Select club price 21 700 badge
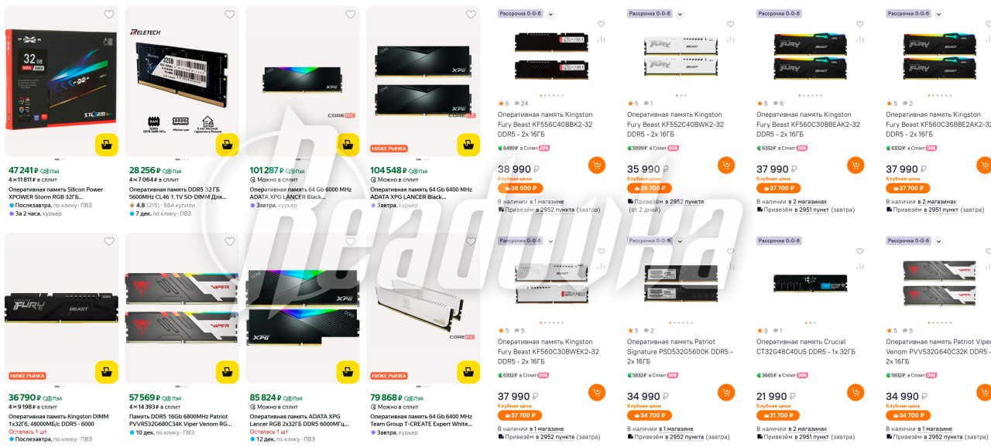This screenshot has height=447, width=991. coord(779,415)
